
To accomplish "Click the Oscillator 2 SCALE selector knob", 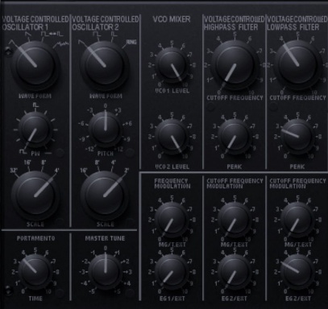I will coord(105,196).
